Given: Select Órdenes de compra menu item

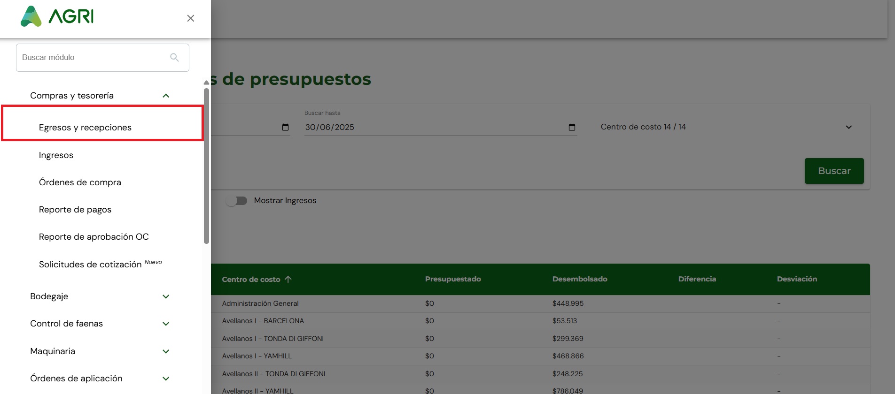Looking at the screenshot, I should (80, 182).
